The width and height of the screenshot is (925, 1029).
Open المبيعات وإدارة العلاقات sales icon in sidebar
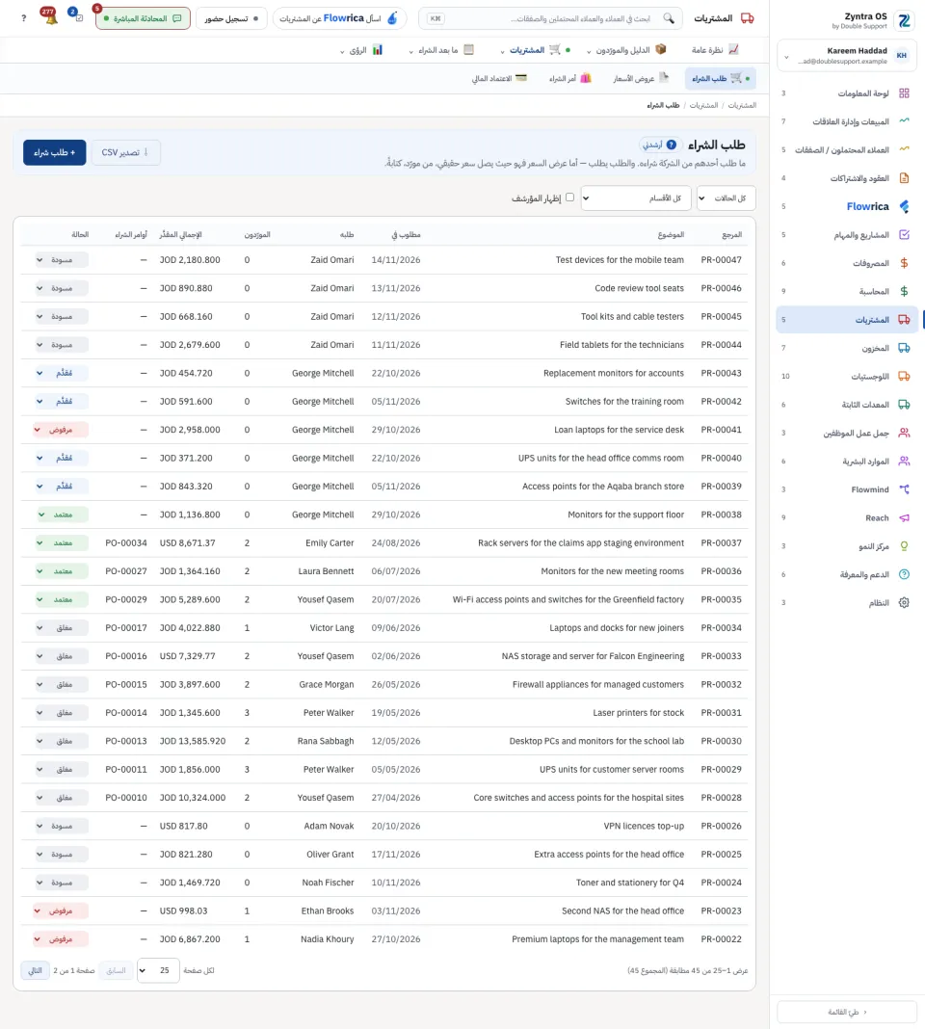coord(904,121)
